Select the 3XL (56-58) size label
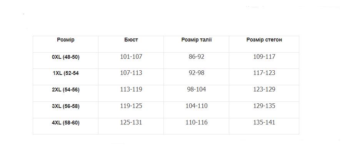The image size is (342, 156). (65, 106)
